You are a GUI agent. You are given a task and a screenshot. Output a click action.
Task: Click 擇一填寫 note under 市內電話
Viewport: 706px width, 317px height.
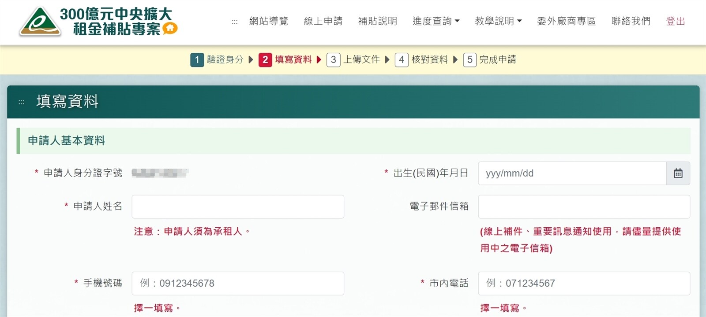(x=503, y=308)
